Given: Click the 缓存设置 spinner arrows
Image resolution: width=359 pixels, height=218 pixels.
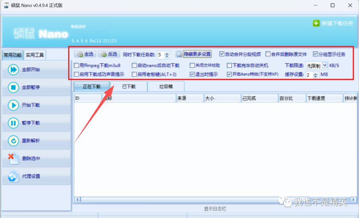Looking at the screenshot, I should (x=316, y=75).
